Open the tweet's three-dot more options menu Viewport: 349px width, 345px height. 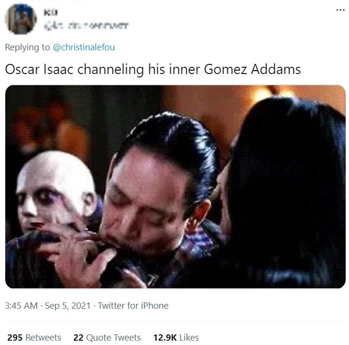pos(340,10)
